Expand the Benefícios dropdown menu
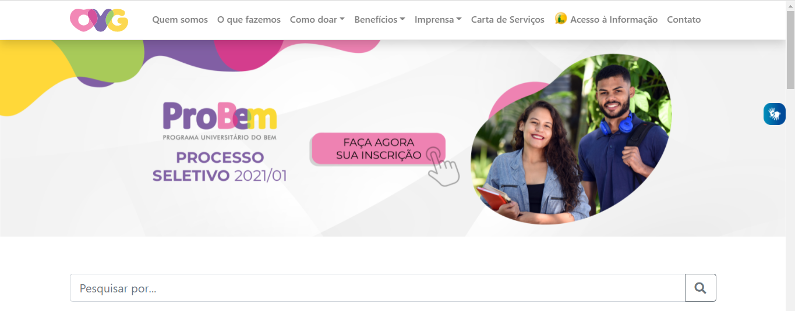 380,19
